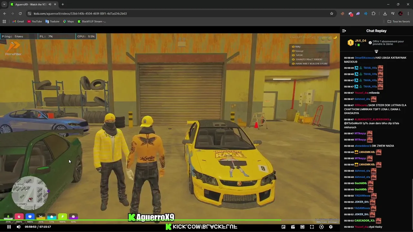This screenshot has height=232, width=413.
Task: Expand the gift leaderboard arrow
Action: (376, 52)
